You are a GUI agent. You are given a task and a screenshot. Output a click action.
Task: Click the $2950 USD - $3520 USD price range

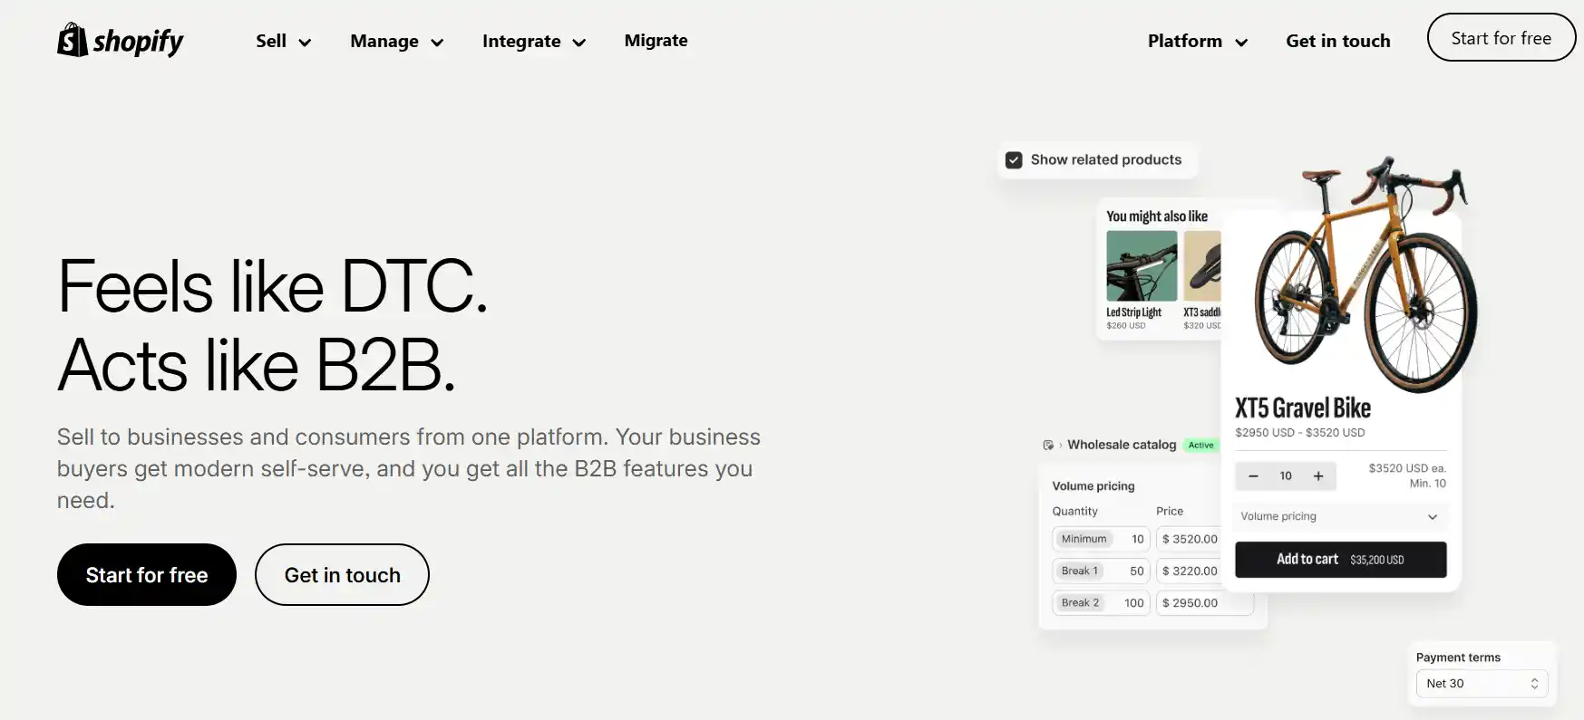1299,433
